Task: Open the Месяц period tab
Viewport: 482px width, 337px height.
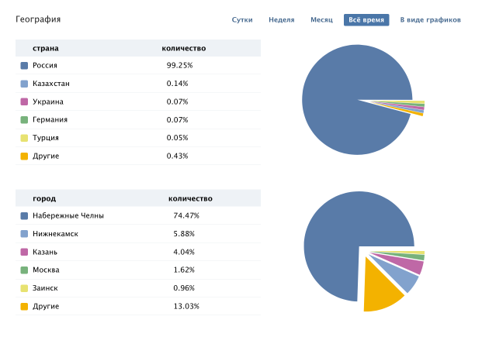Action: click(x=321, y=19)
